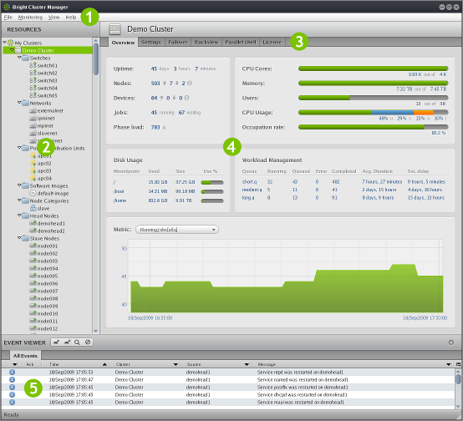Click the column chooser icon in events table

458,364
